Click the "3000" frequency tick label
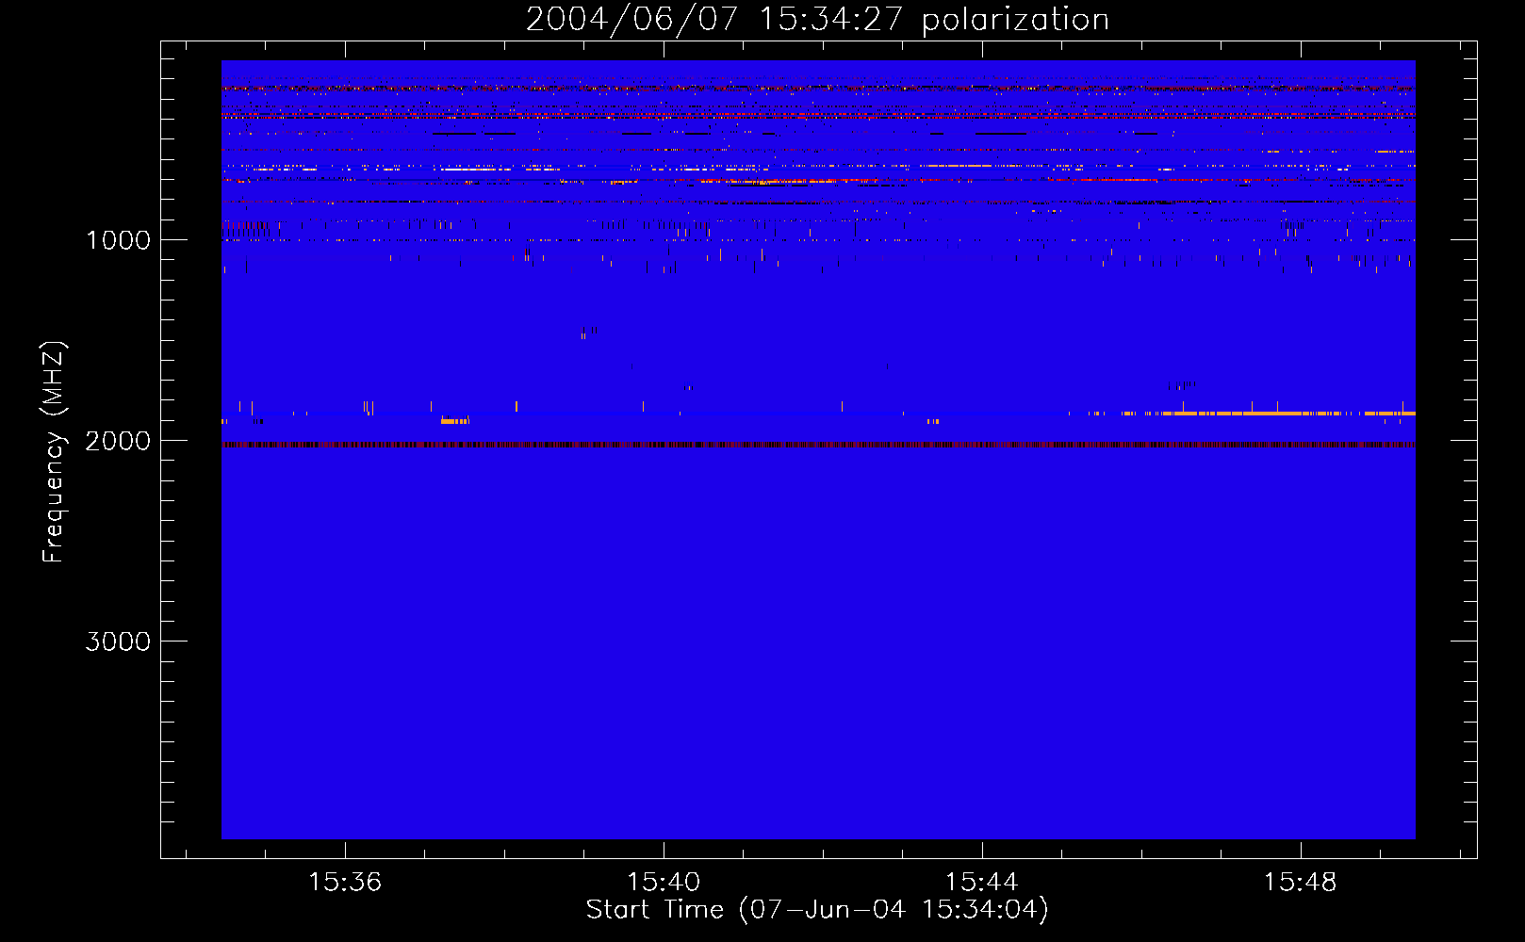The image size is (1525, 942). click(118, 642)
